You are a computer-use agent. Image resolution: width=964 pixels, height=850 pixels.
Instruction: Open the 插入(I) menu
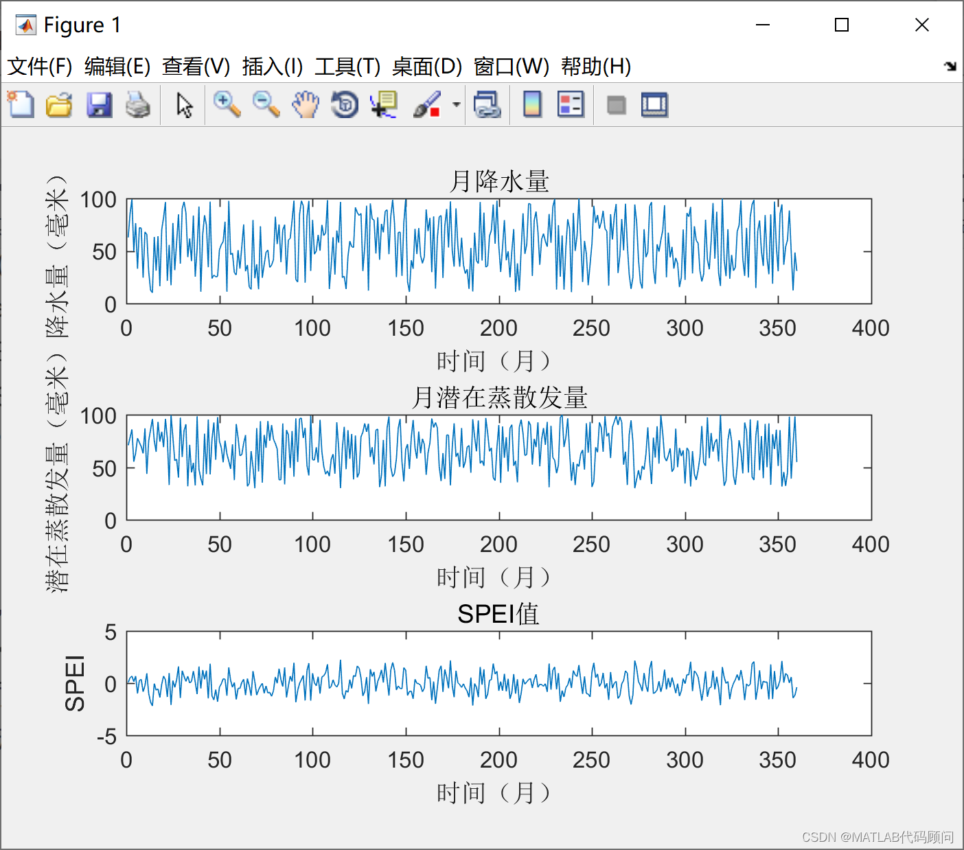click(x=273, y=67)
